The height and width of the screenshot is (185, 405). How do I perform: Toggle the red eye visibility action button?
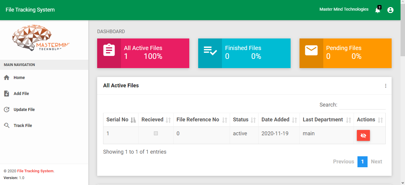tap(363, 136)
